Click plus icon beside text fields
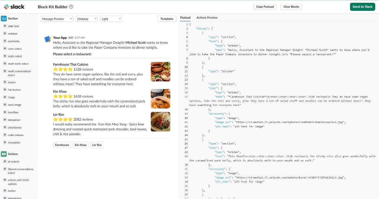 tap(5, 41)
